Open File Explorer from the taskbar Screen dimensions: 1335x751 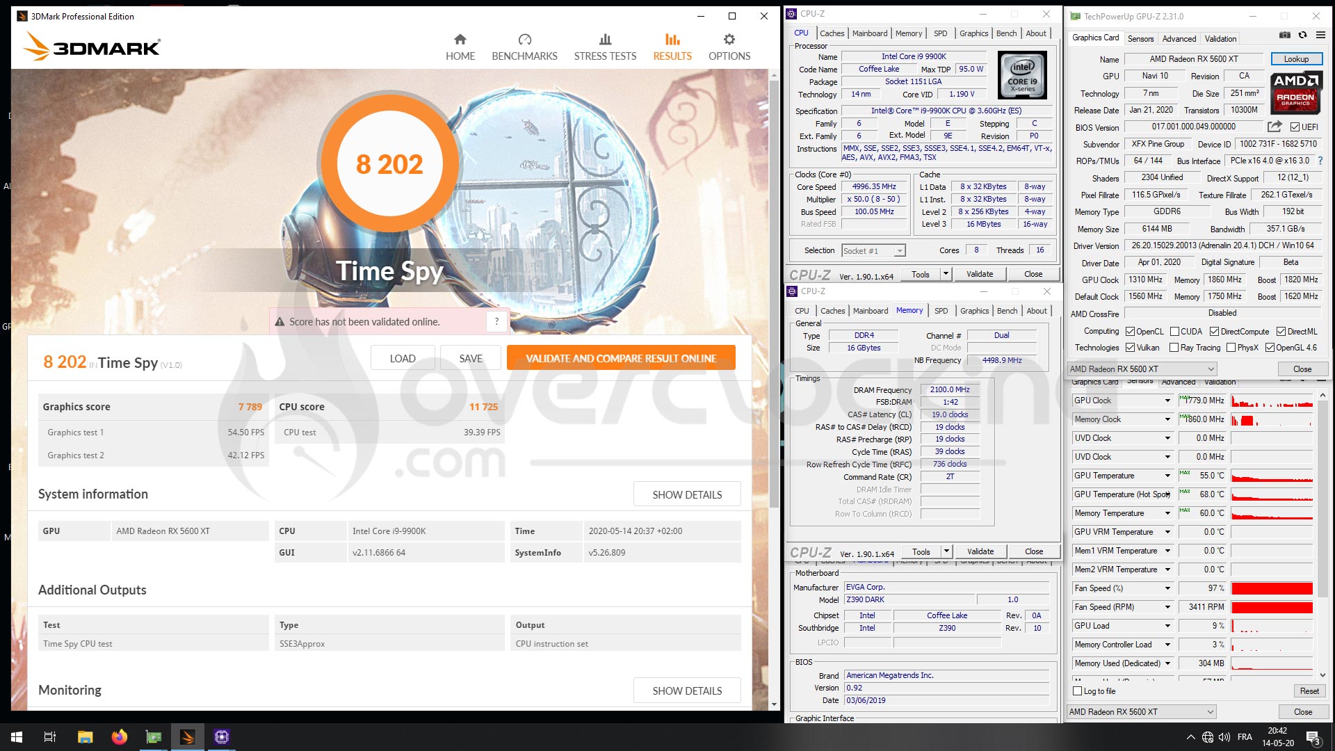click(x=85, y=737)
